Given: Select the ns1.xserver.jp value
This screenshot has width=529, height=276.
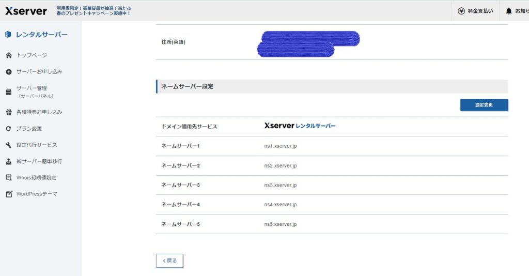Looking at the screenshot, I should (281, 146).
